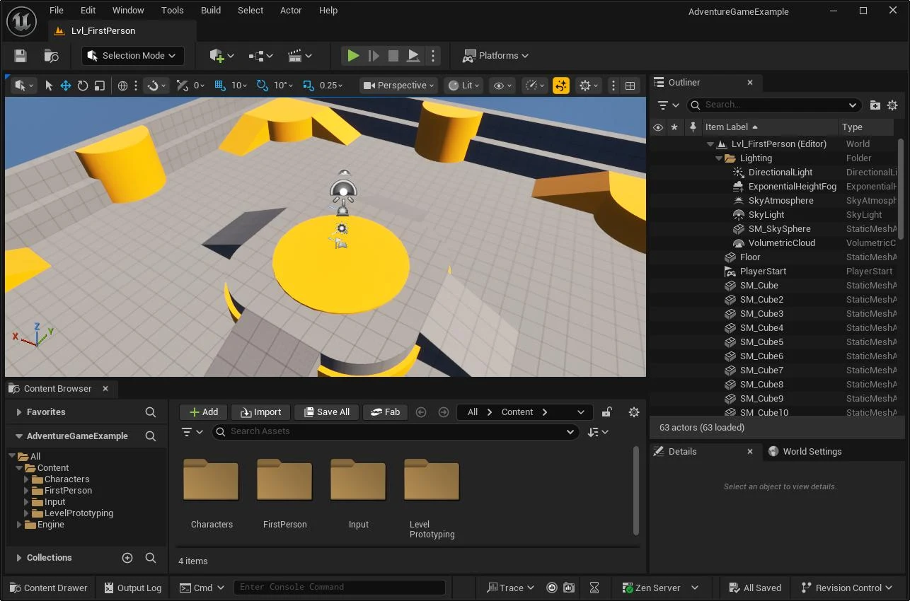
Task: Open the Selection Mode dropdown
Action: (133, 56)
